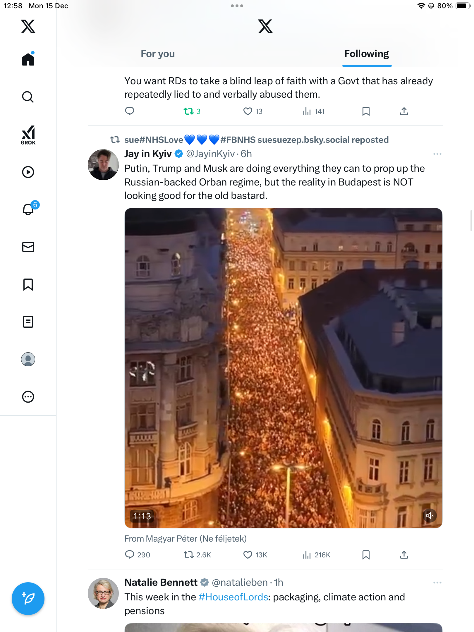
Task: Like the Jay in Kyiv post
Action: (248, 555)
